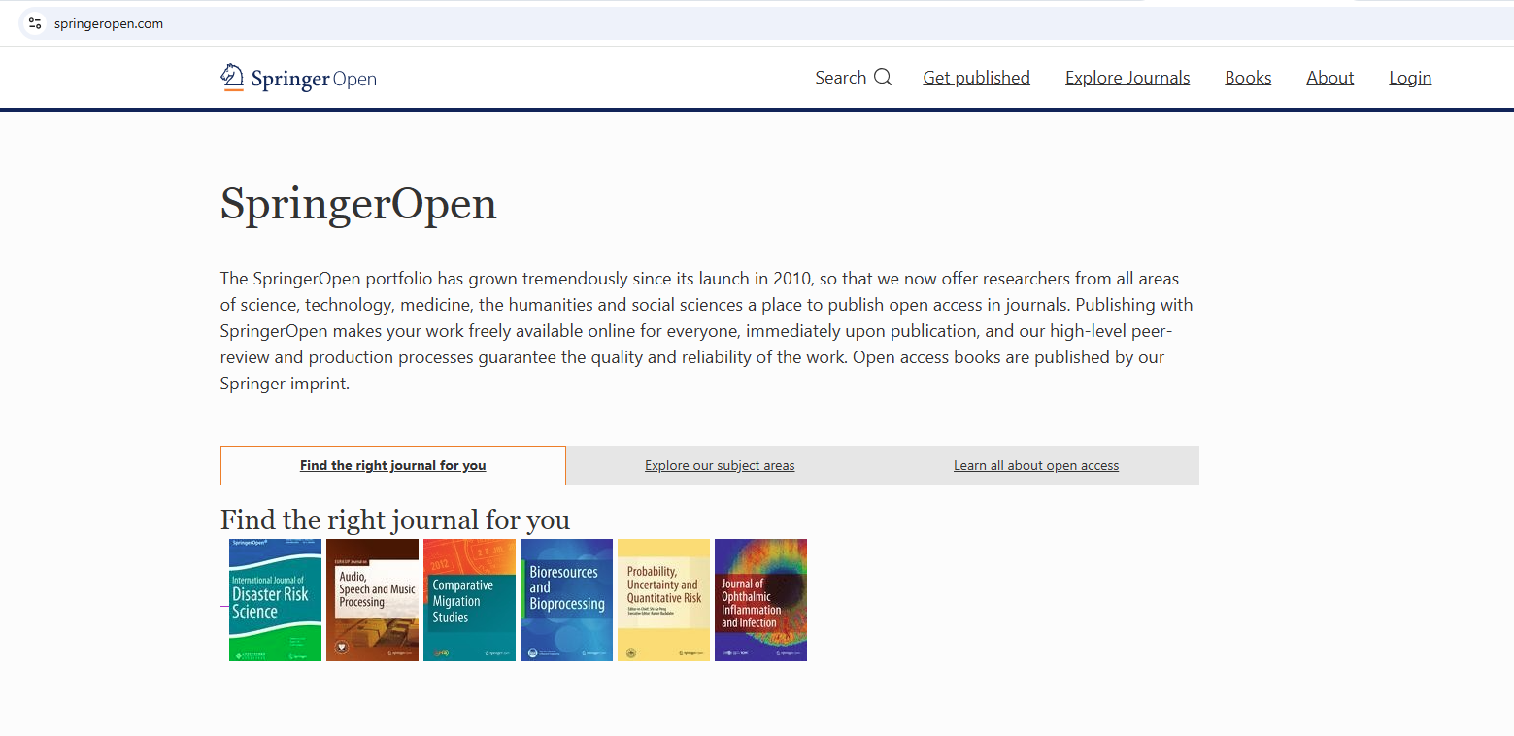Click the springeropen.com URL text
The width and height of the screenshot is (1514, 736).
[x=108, y=22]
